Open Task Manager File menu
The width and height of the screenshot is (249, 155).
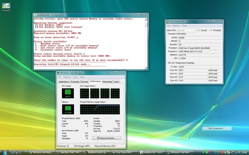pos(59,77)
